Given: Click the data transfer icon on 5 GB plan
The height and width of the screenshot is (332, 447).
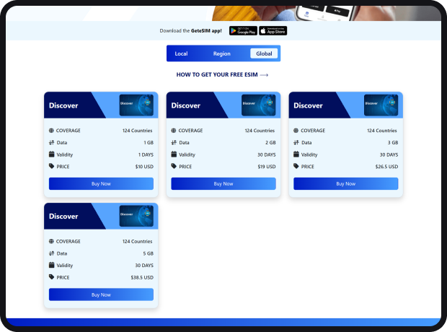Looking at the screenshot, I should [x=52, y=253].
